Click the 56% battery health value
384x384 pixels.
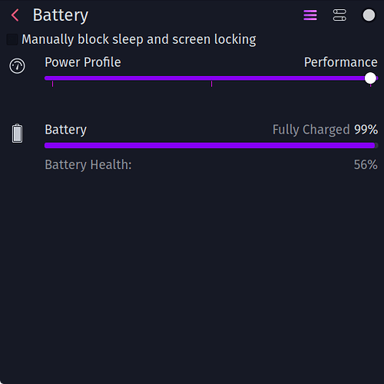coord(366,164)
